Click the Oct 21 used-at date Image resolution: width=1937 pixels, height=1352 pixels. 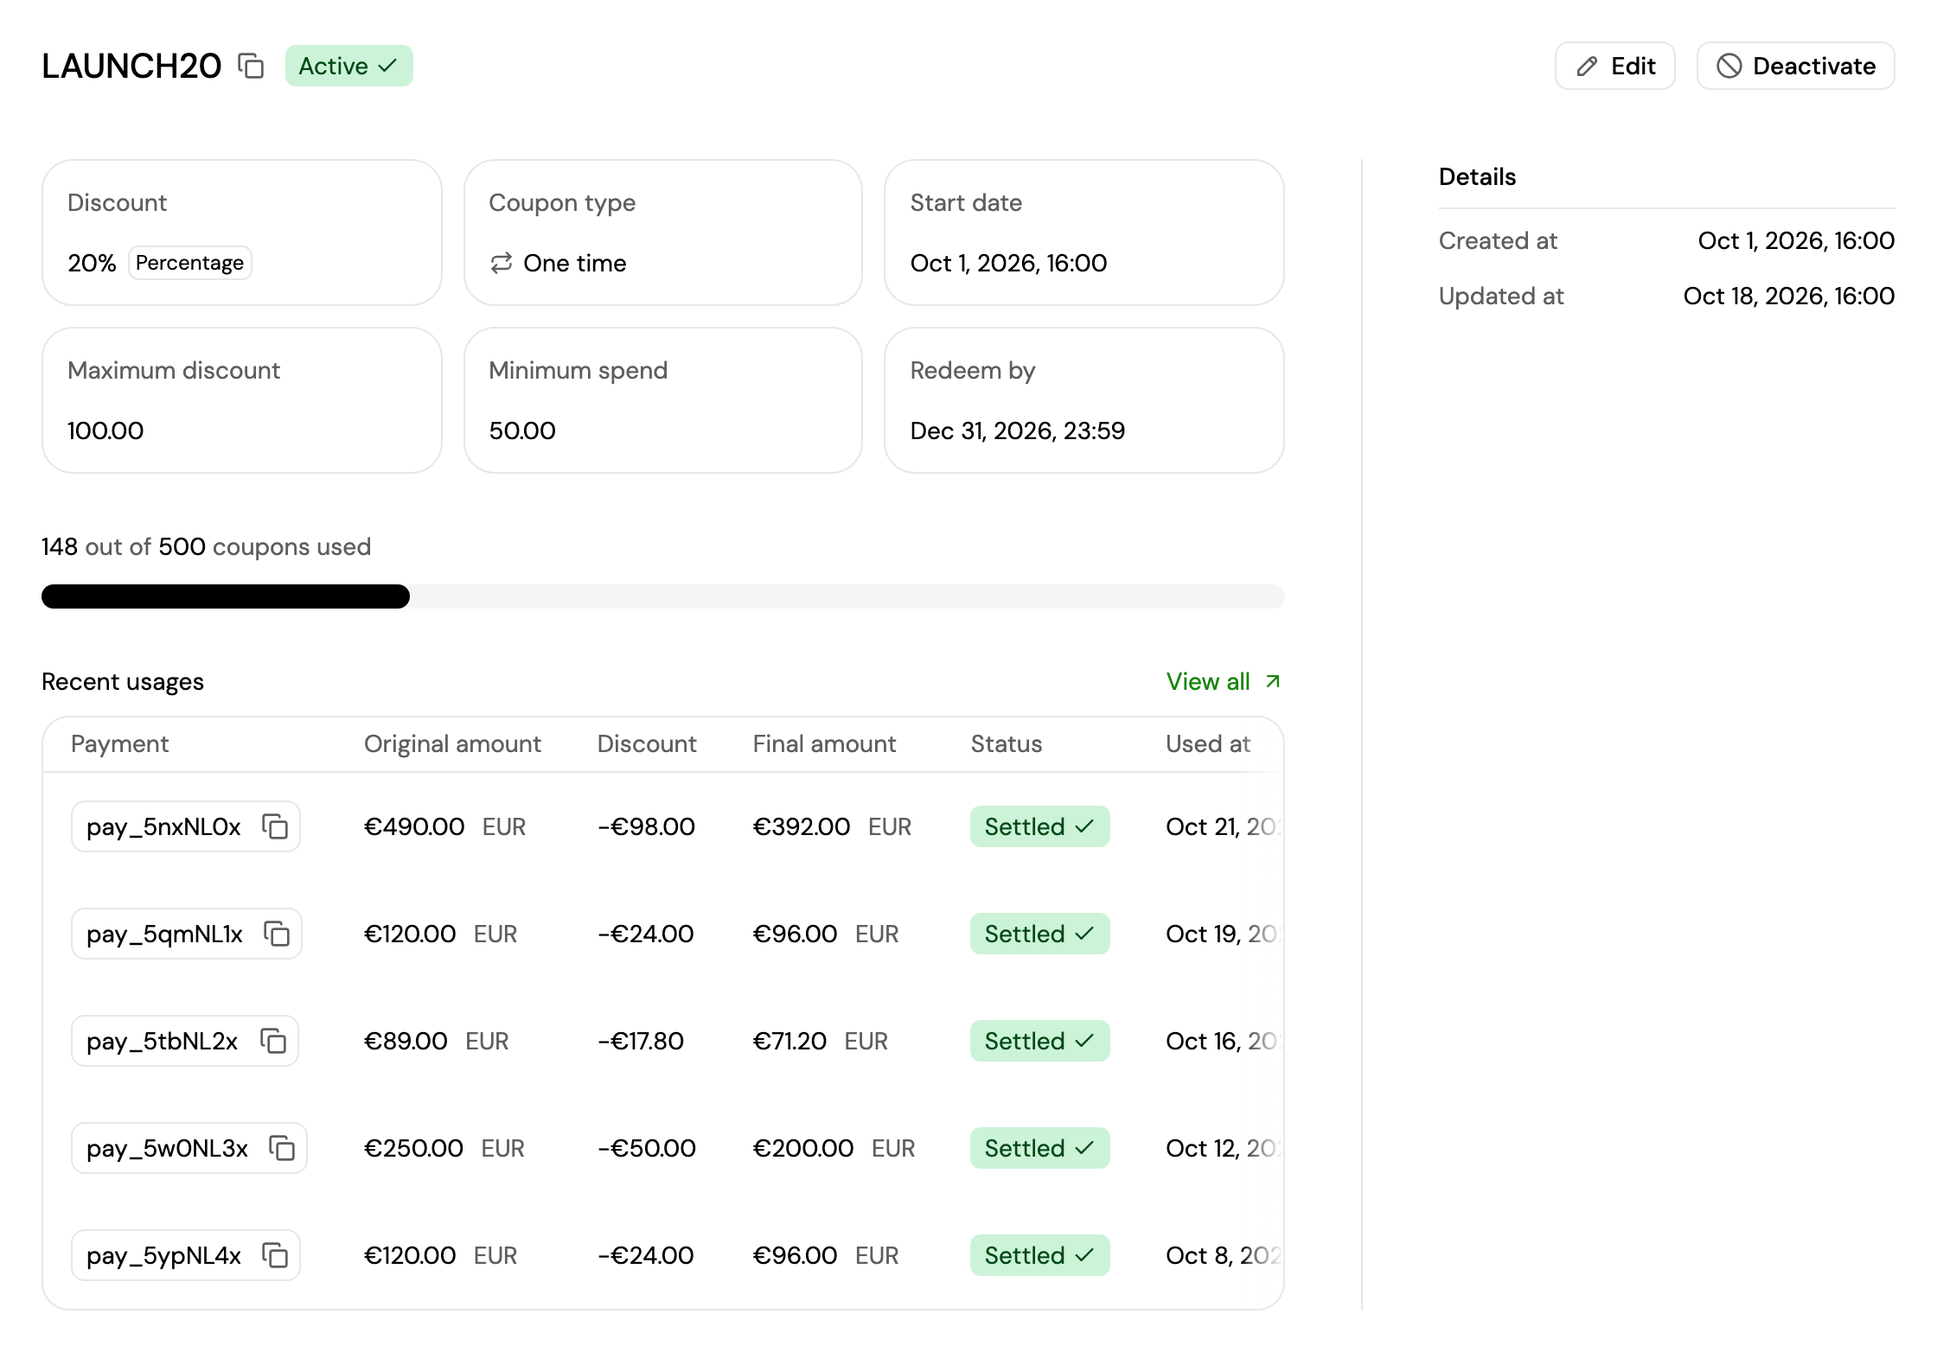[1223, 826]
